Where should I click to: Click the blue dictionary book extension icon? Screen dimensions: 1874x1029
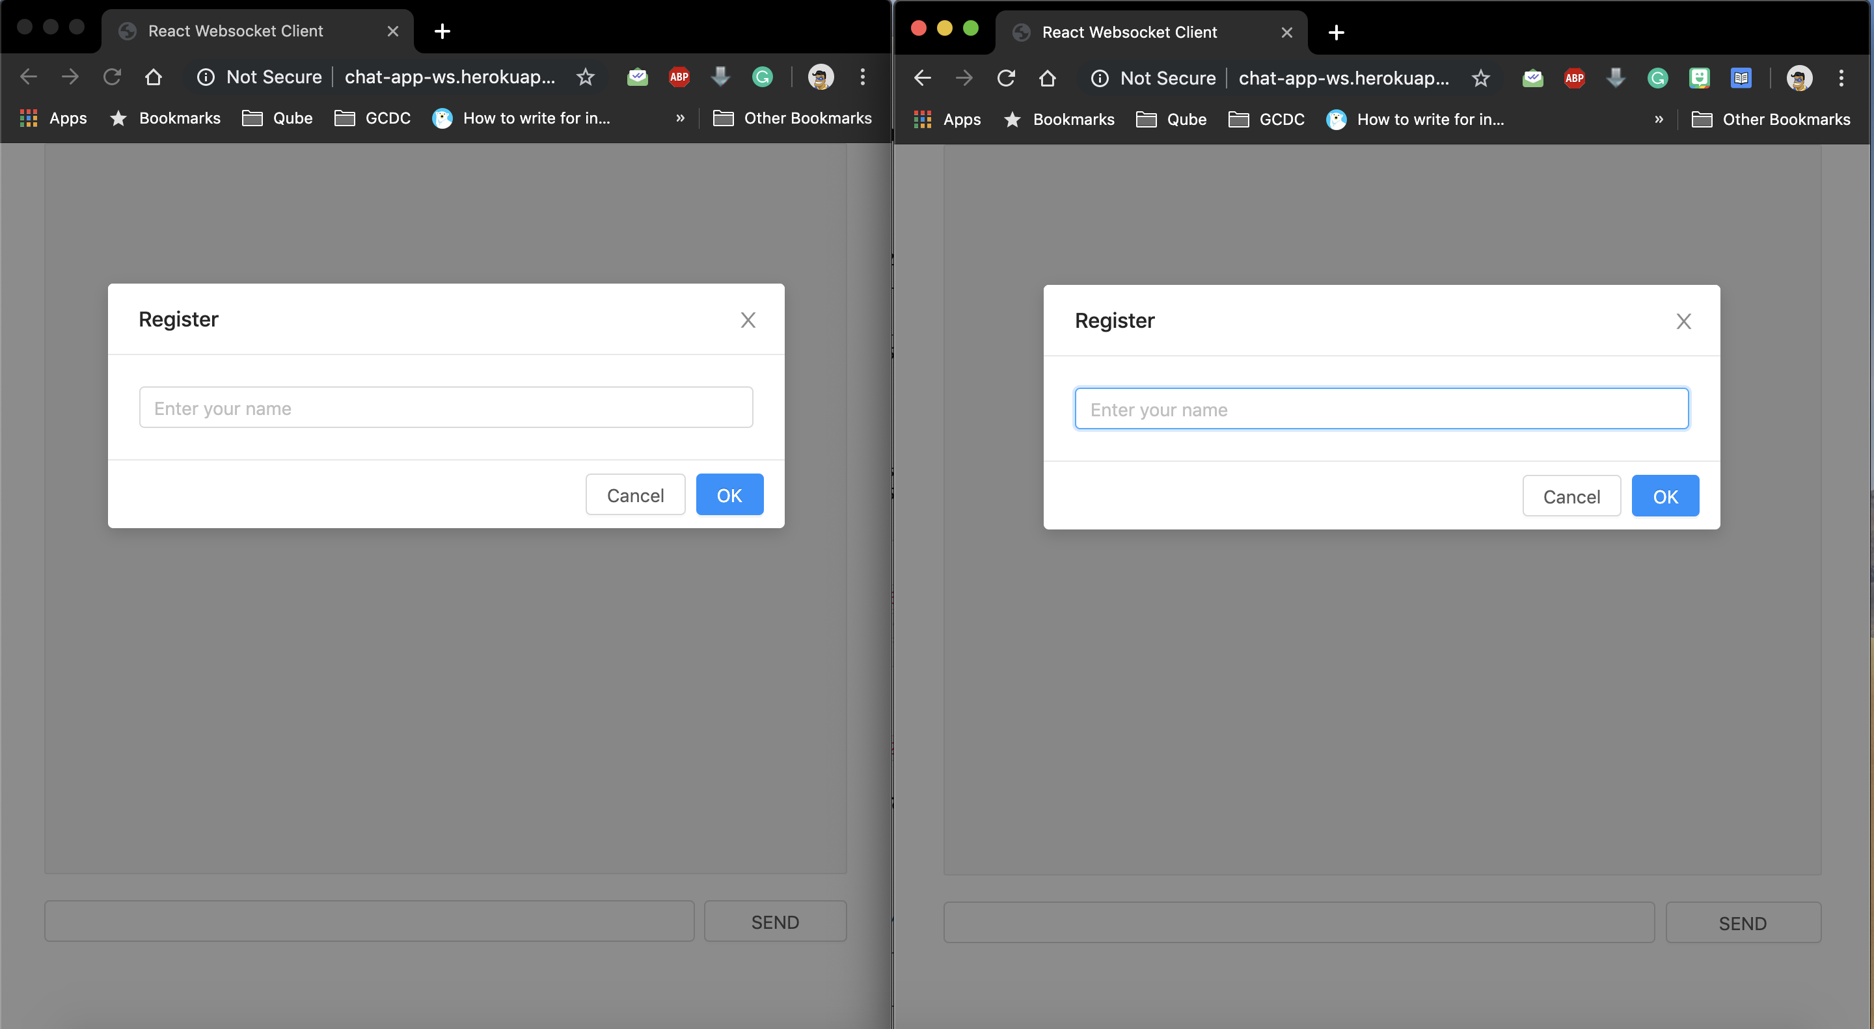pyautogui.click(x=1741, y=78)
